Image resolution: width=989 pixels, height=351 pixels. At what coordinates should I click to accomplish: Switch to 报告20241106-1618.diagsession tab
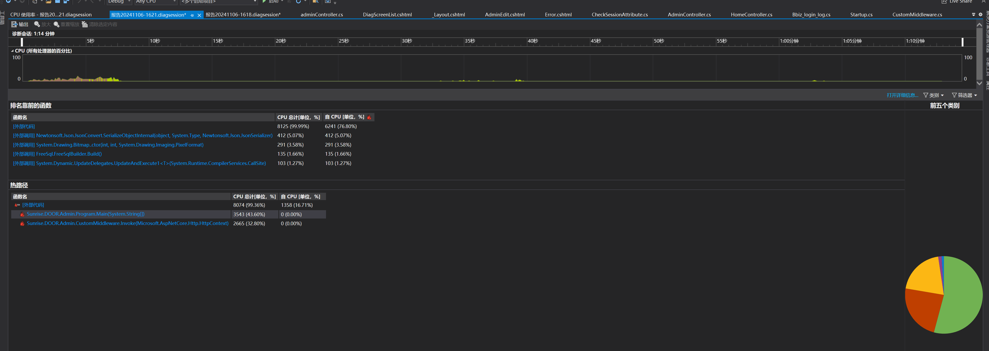[243, 15]
